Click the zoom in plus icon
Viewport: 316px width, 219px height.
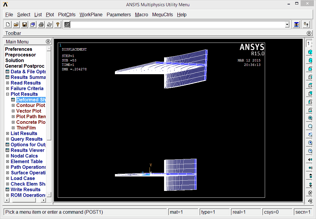pyautogui.click(x=310, y=143)
